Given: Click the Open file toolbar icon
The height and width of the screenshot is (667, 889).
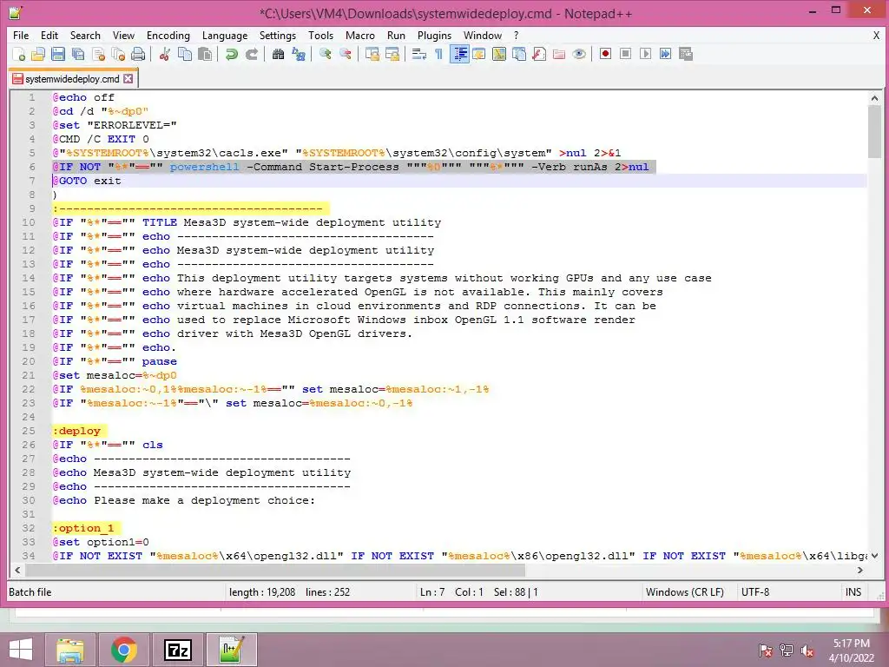Looking at the screenshot, I should [38, 54].
